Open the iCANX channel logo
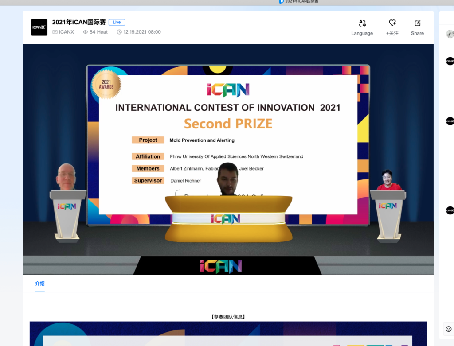The height and width of the screenshot is (346, 454). (x=39, y=27)
